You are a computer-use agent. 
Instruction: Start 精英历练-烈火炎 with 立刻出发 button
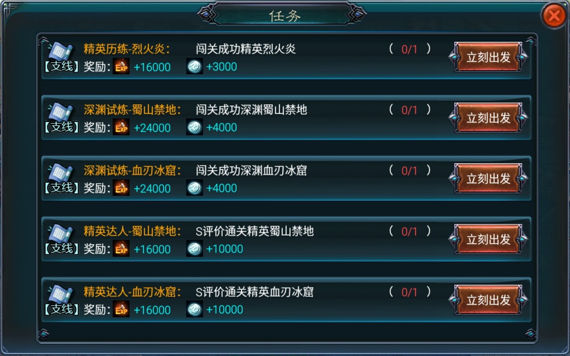[488, 57]
